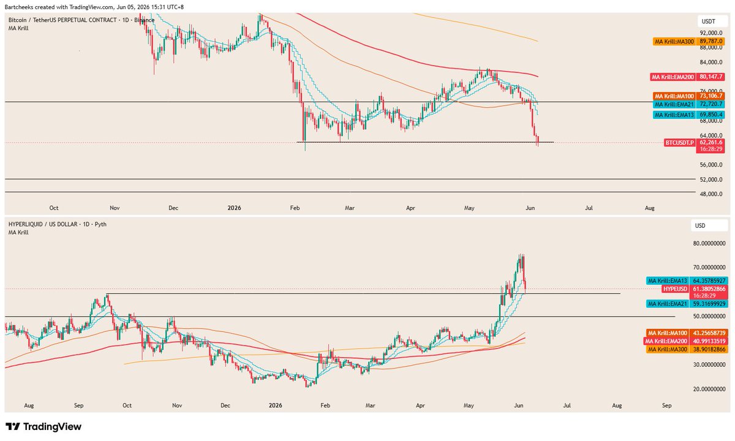
Task: Click the 84,000.0 price axis label
Action: (x=710, y=62)
